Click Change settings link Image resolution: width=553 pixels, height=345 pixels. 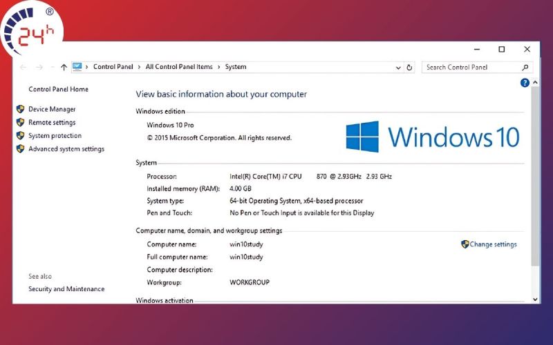pos(493,244)
